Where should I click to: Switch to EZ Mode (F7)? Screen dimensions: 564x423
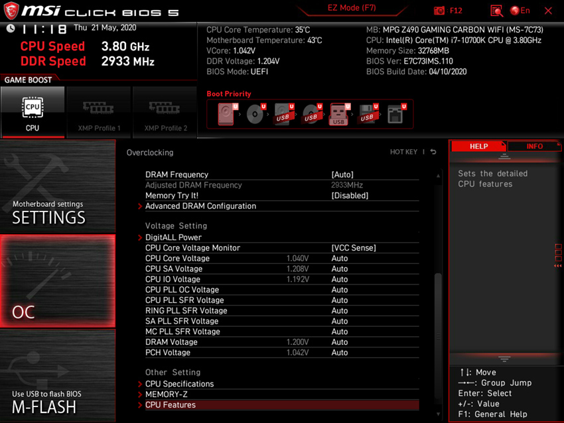pyautogui.click(x=352, y=8)
